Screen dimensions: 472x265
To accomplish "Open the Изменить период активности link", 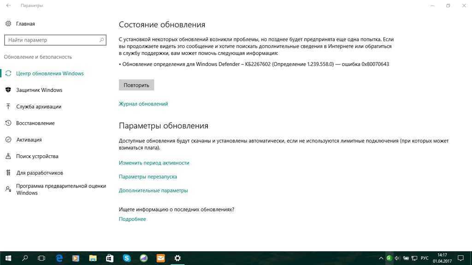I will pos(154,163).
